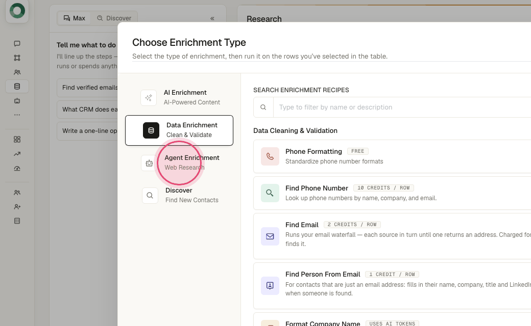Click the 'Data Cleaning & Validation' heading
The image size is (531, 326).
(295, 131)
